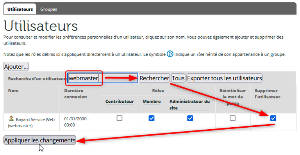This screenshot has width=300, height=155.
Task: Uncheck the Administrateur du site checkbox
Action: coord(190,118)
